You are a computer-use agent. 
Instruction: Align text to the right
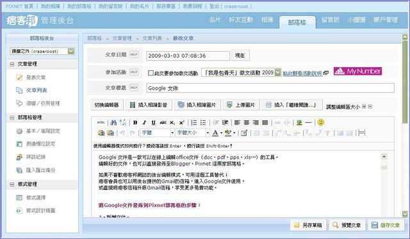pyautogui.click(x=256, y=122)
